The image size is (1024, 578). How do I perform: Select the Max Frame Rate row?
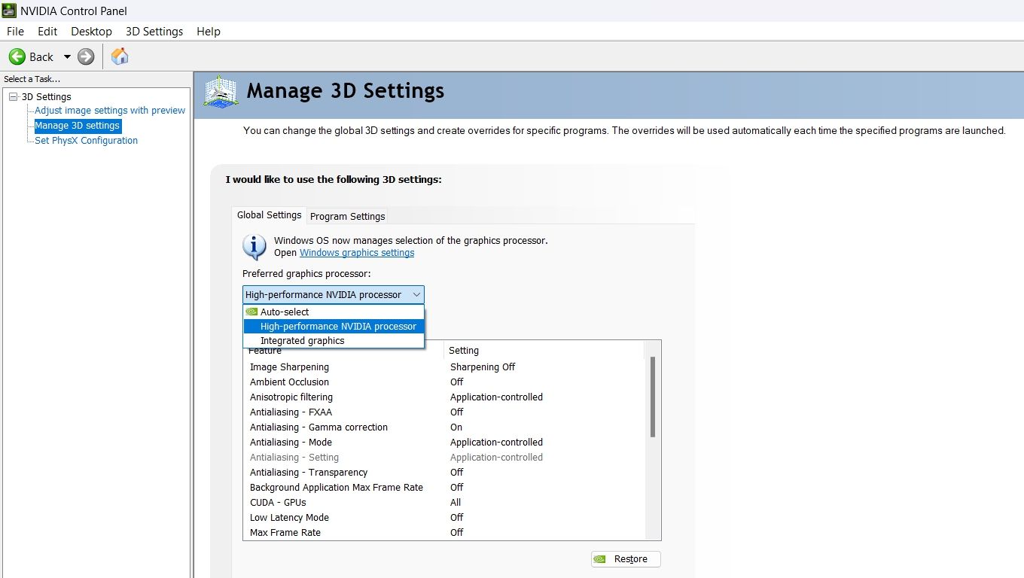444,533
